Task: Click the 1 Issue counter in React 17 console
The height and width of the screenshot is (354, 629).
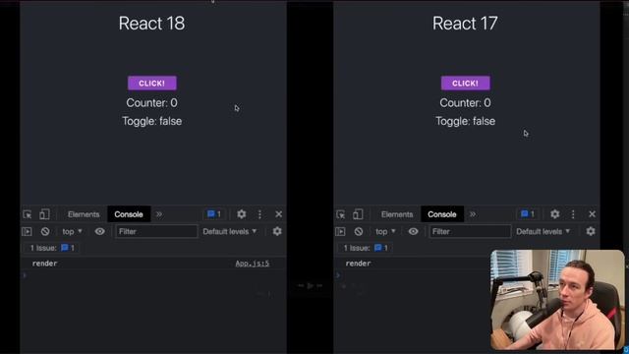Action: [366, 248]
